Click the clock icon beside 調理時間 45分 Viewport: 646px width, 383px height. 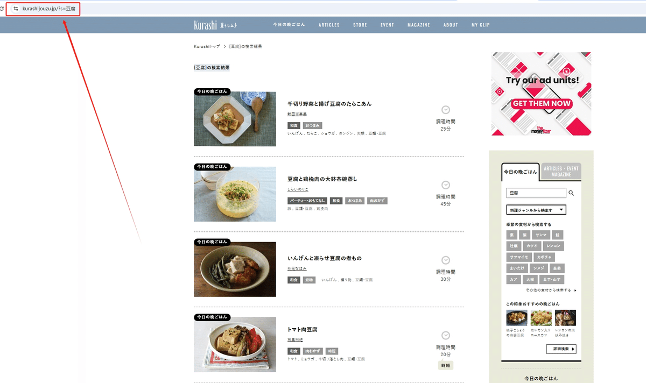tap(446, 185)
